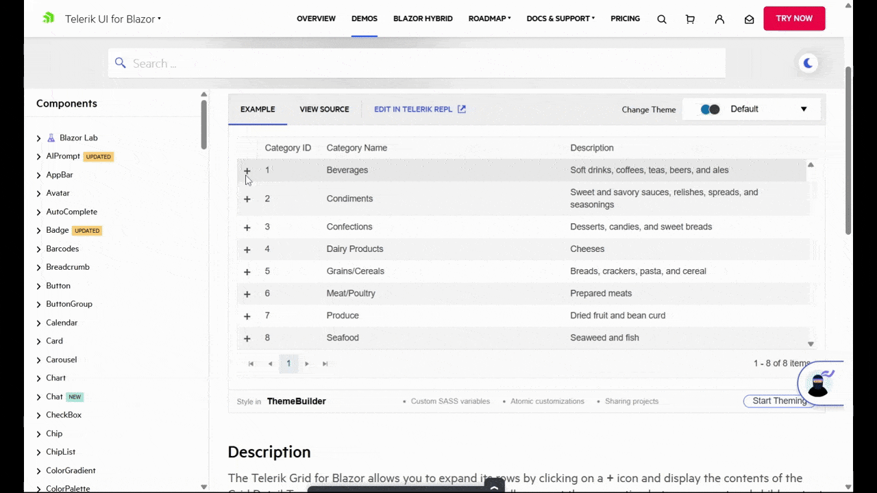Click the dark mode moon icon

tap(808, 63)
